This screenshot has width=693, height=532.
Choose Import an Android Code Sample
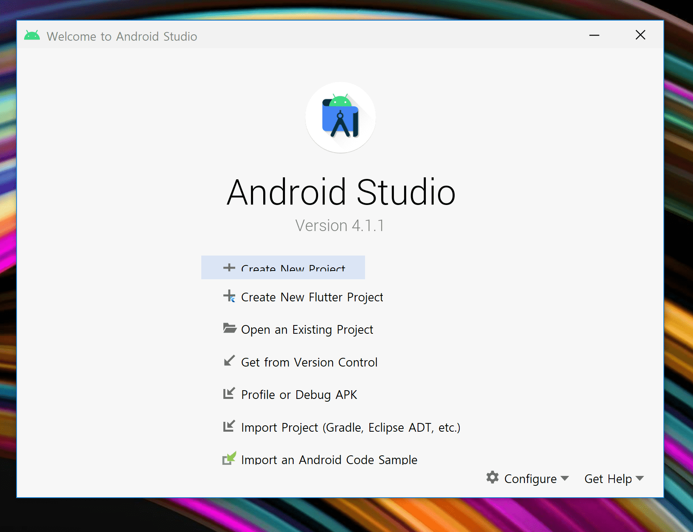click(320, 459)
